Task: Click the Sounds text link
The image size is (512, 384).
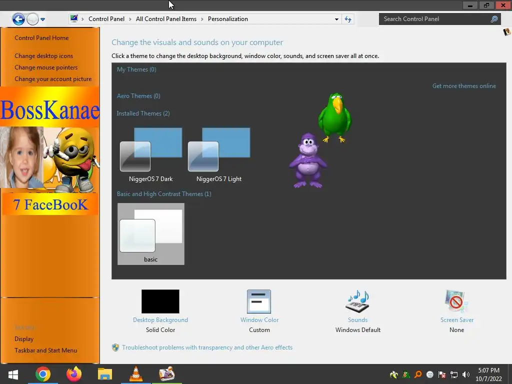Action: click(358, 320)
